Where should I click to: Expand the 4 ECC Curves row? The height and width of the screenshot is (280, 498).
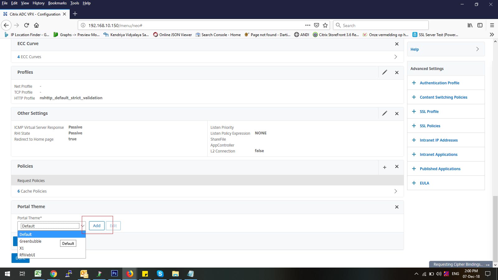tap(207, 57)
